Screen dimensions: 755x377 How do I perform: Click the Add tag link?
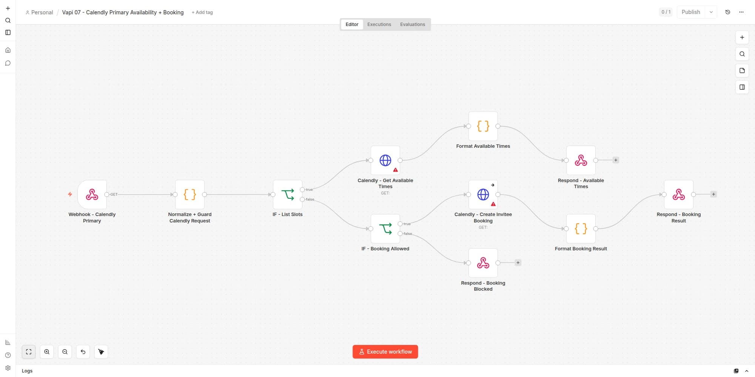pos(202,12)
